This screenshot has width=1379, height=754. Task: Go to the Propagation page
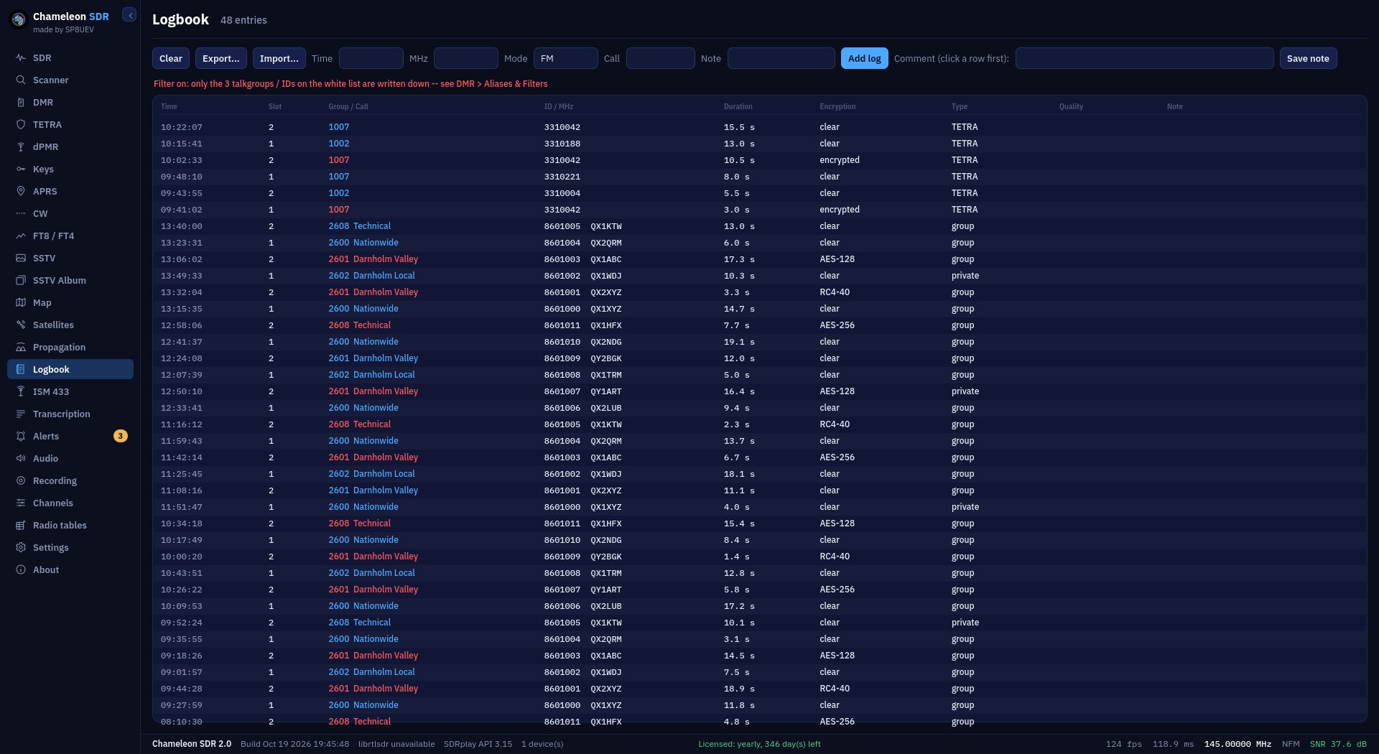point(70,347)
